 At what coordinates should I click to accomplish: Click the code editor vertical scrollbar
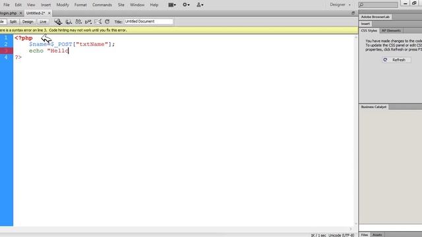356,130
